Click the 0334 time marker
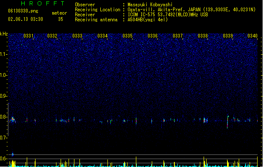Screen dimensions: 263x167 click(102, 35)
